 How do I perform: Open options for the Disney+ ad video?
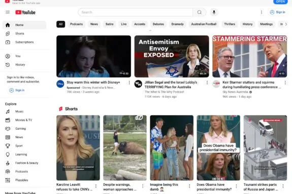(129, 82)
